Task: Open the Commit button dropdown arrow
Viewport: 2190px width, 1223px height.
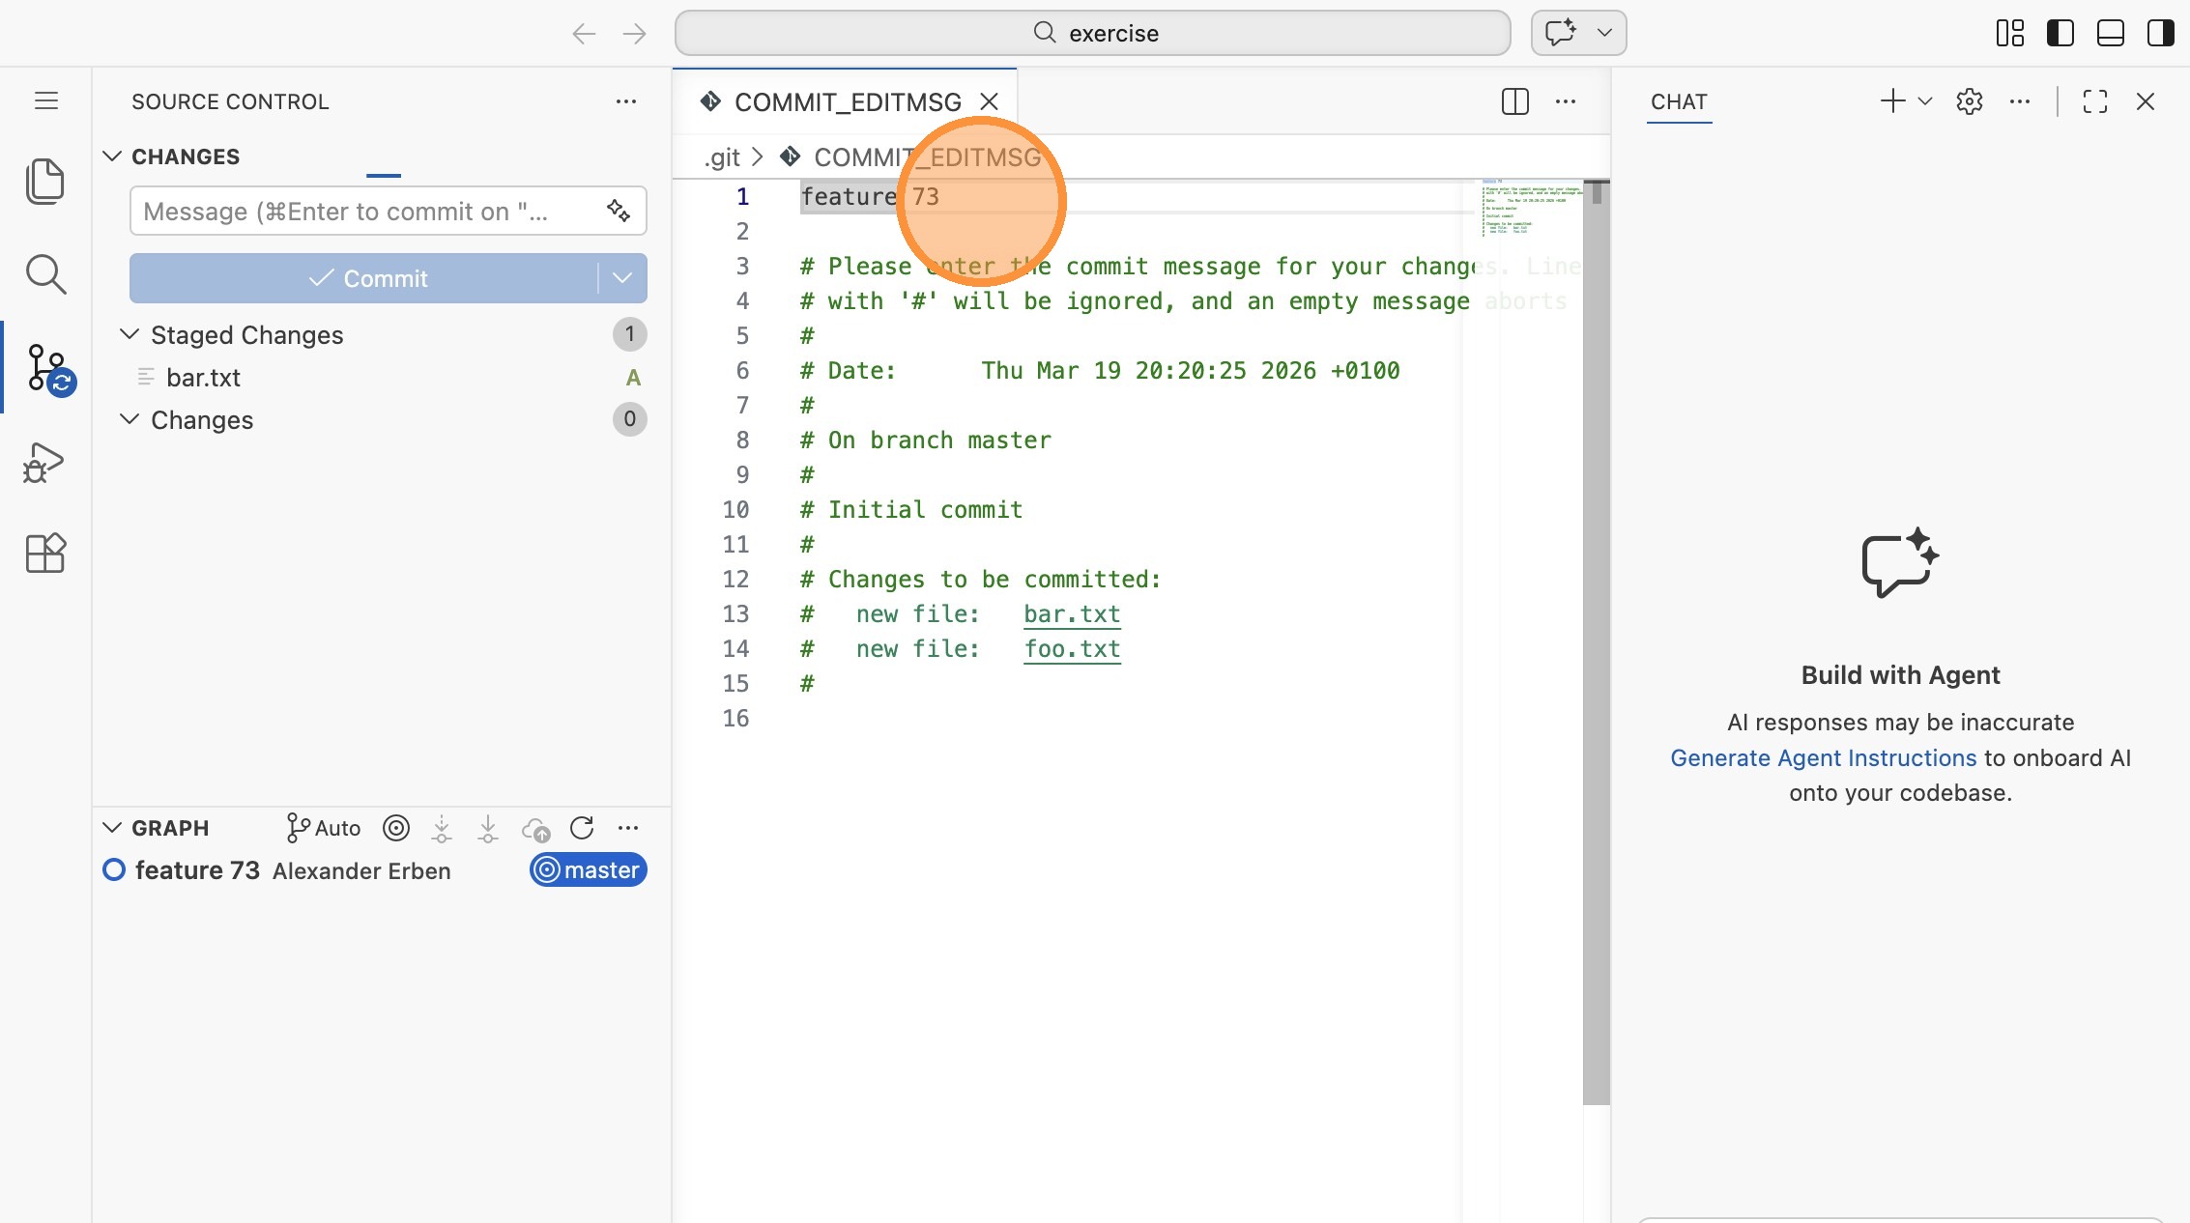Action: pos(622,278)
